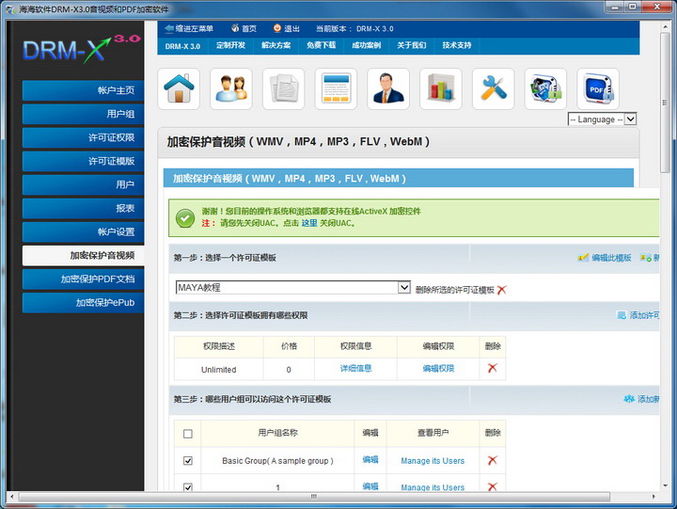Click the 首页 globe icon

coord(235,28)
